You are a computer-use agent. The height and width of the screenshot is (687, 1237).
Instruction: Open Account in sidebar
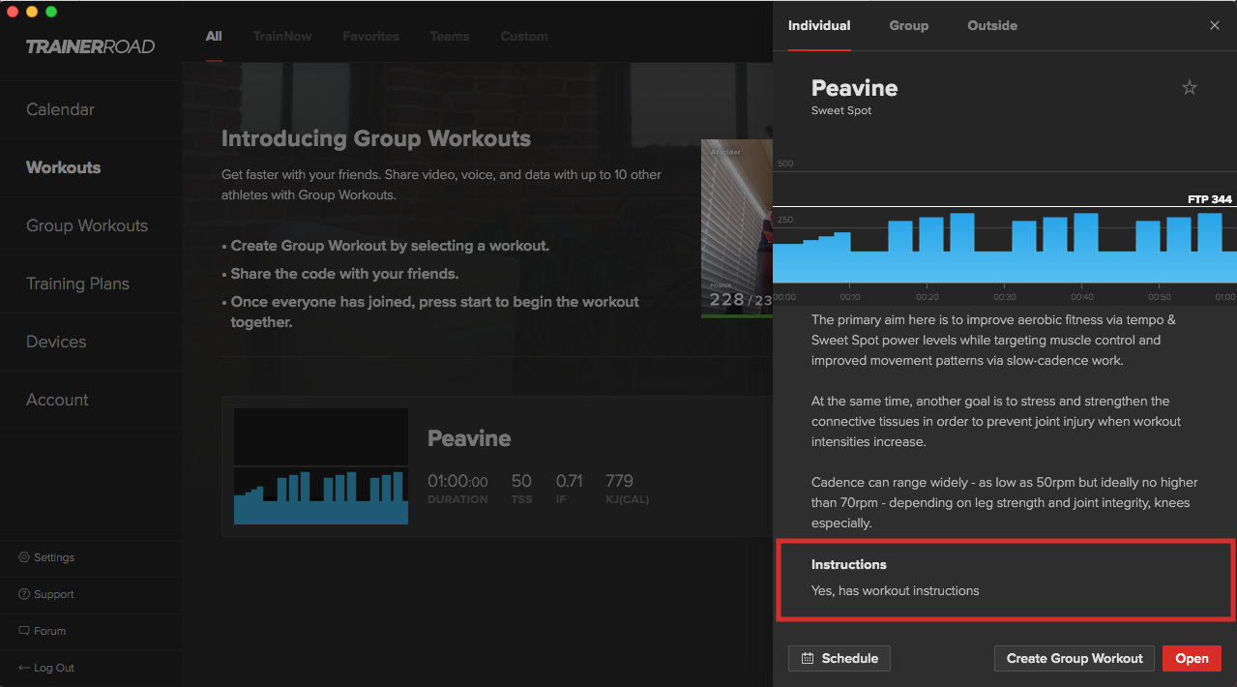pos(57,400)
